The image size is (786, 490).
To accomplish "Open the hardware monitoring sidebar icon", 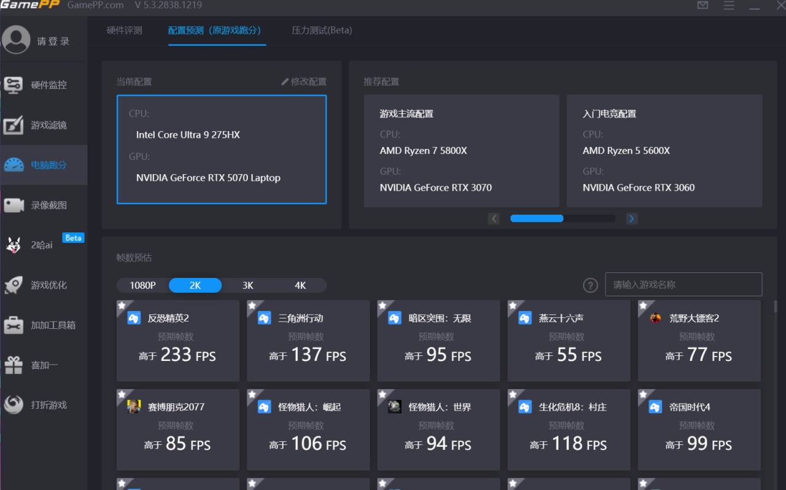I will pos(14,85).
